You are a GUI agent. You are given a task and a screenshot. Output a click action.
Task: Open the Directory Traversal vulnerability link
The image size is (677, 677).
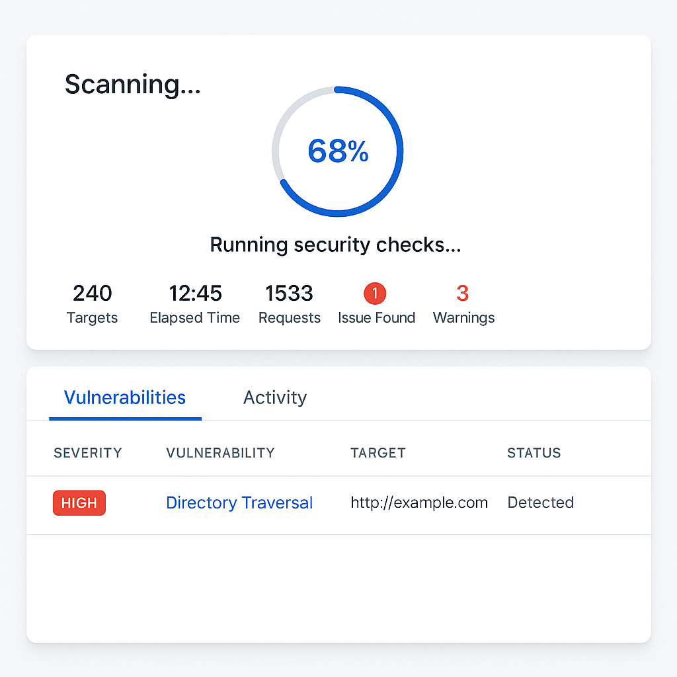tap(239, 503)
